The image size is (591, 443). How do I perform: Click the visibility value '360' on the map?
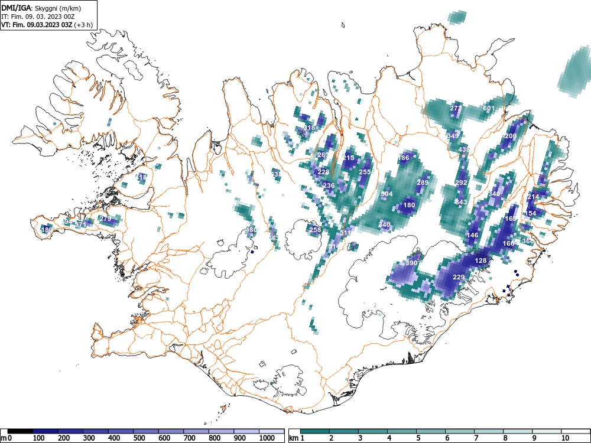528,241
